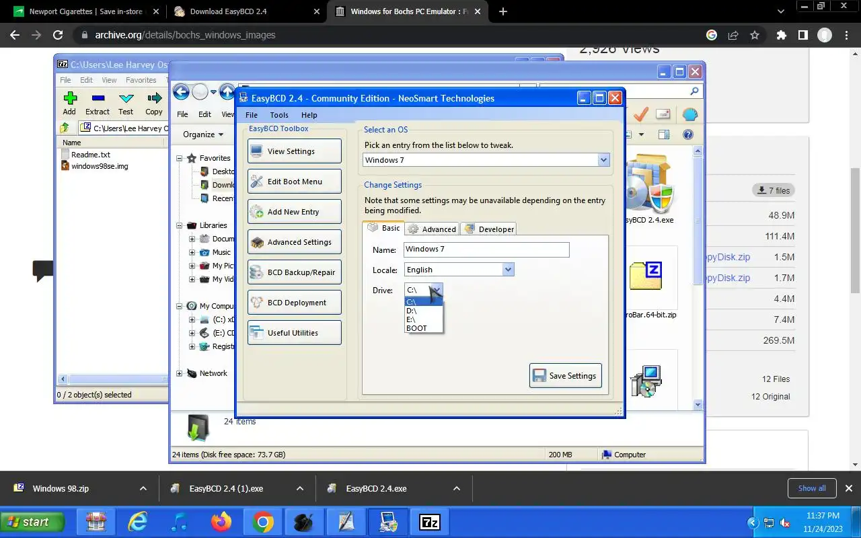
Task: Select C:\ option in Drive list
Action: click(424, 302)
